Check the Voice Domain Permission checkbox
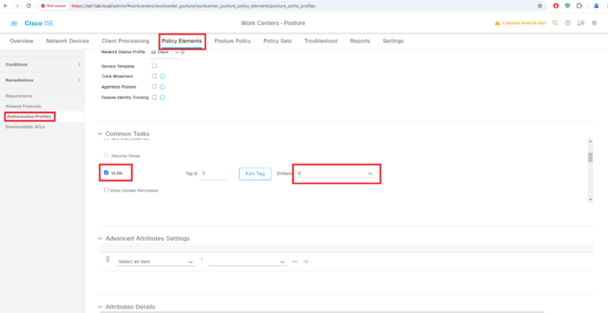608x313 pixels. click(x=106, y=190)
